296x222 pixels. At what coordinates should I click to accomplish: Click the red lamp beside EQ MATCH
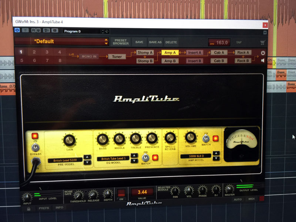155,158
